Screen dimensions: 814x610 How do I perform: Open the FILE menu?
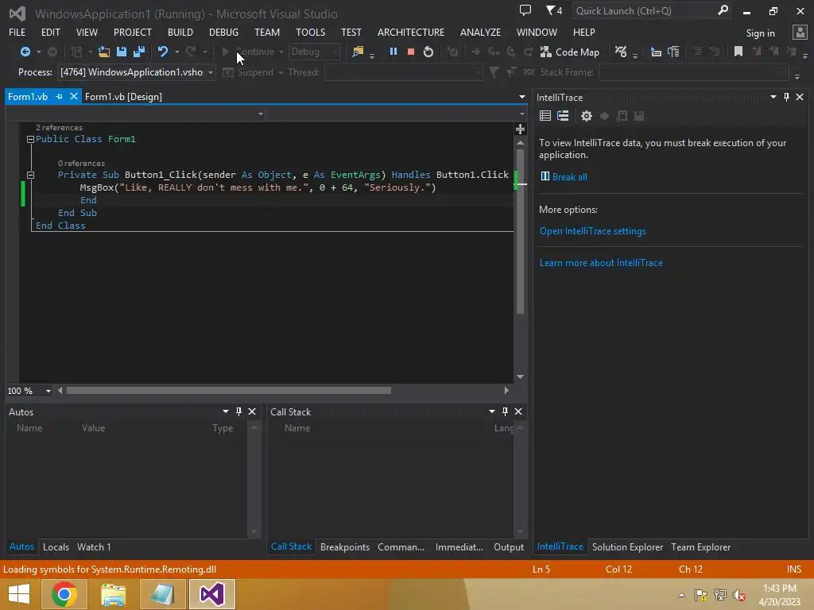17,32
